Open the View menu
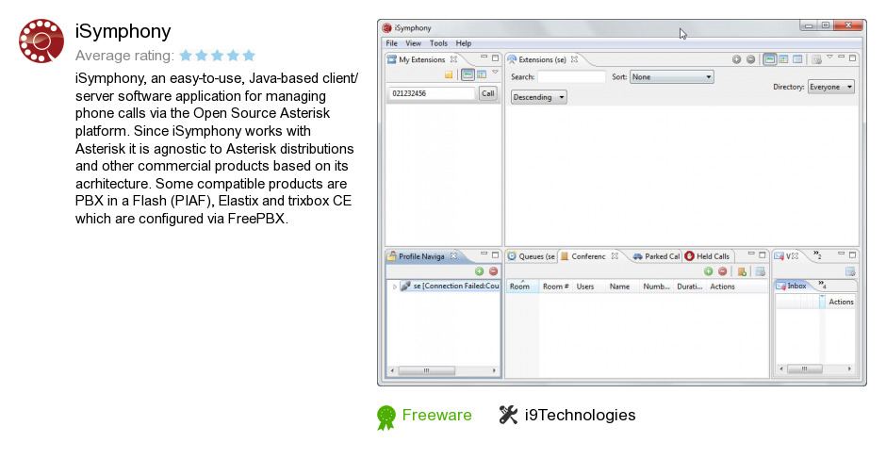The width and height of the screenshot is (886, 459). [413, 43]
